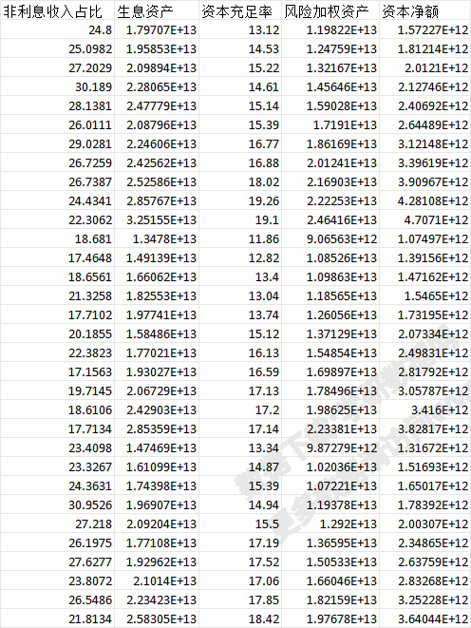The image size is (471, 628).
Task: Click the cell showing 1.79707E+13
Action: (157, 30)
